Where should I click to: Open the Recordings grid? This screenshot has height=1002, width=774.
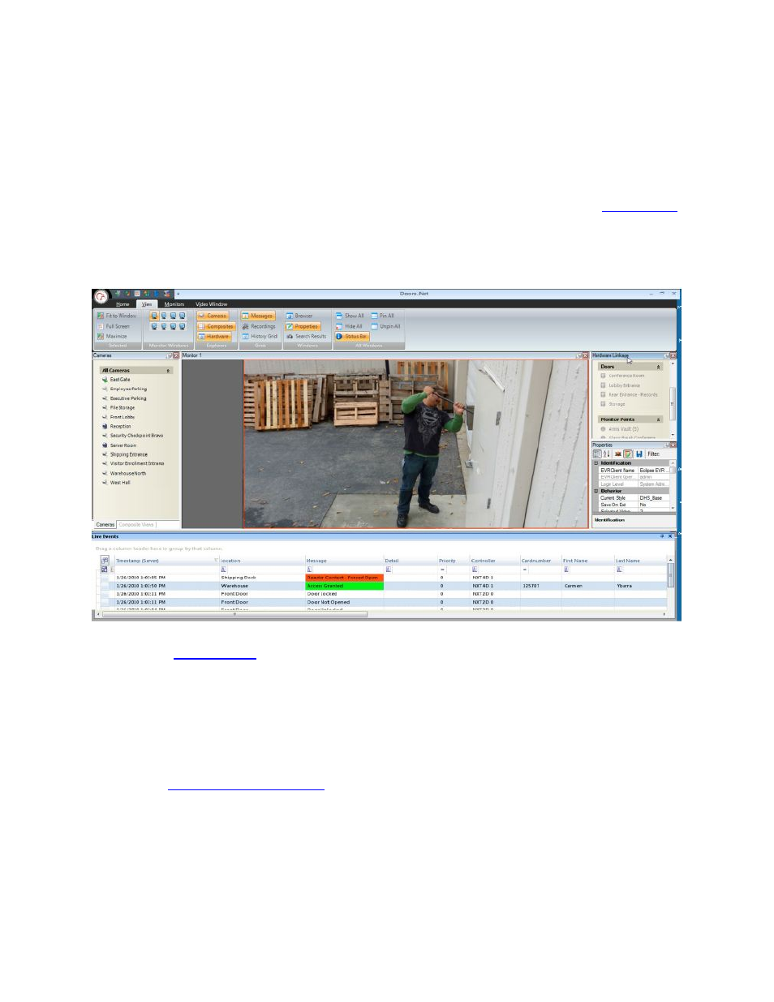(x=259, y=326)
